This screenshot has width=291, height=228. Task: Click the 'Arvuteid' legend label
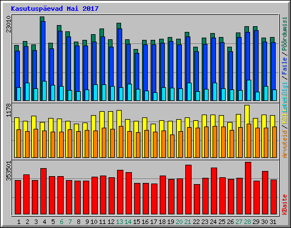pos(285,144)
